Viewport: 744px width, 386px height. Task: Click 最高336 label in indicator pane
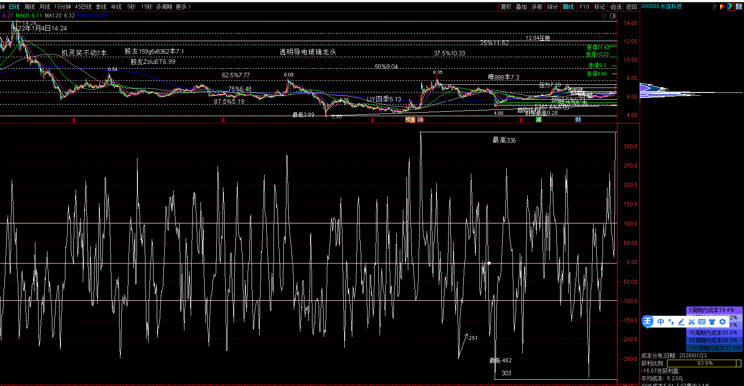pos(504,140)
